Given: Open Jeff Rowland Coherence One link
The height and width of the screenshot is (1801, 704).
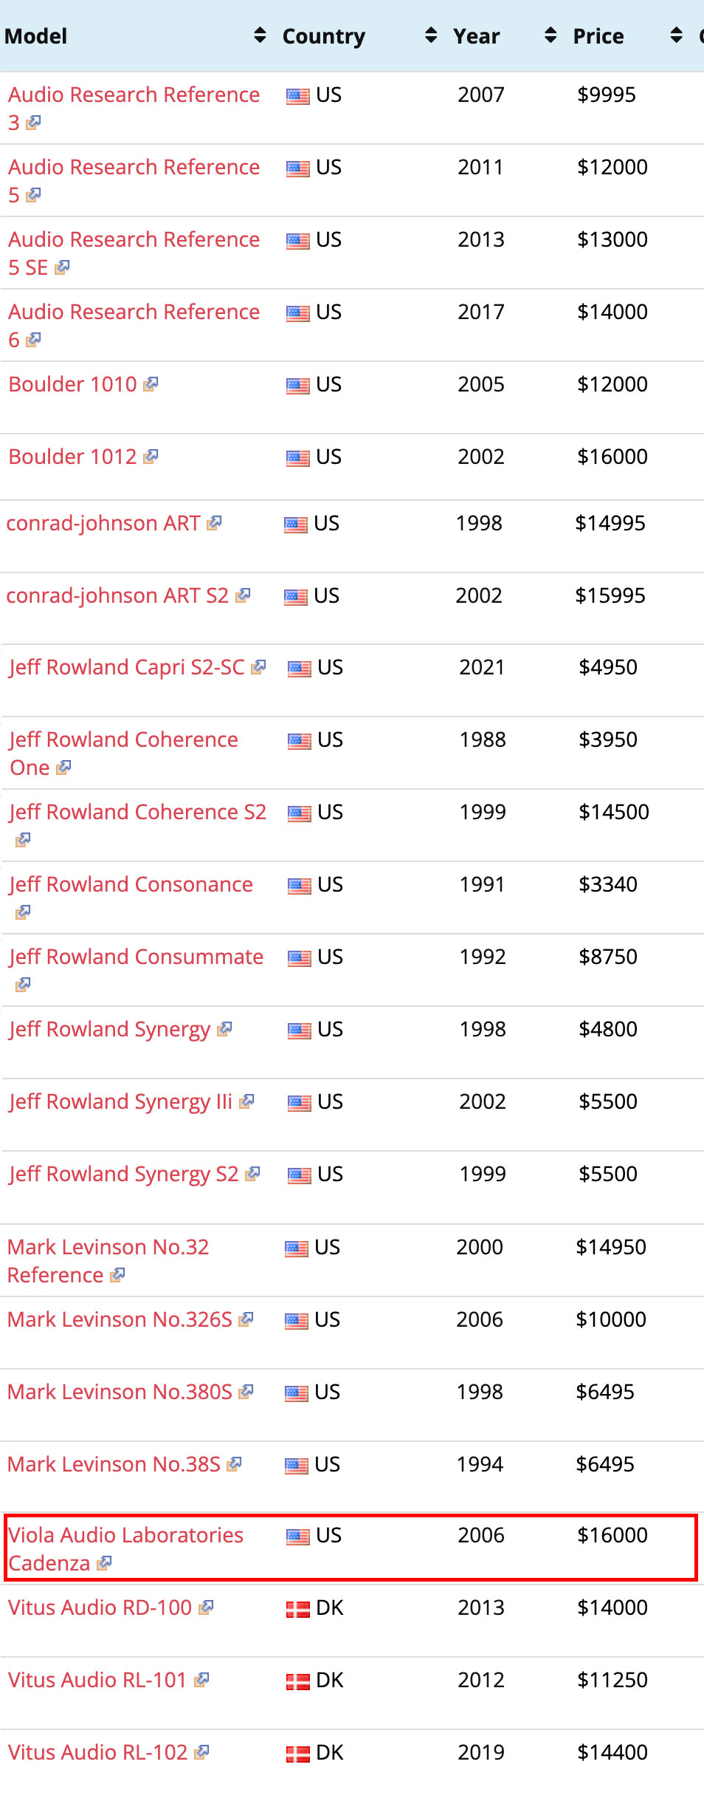Looking at the screenshot, I should [123, 740].
